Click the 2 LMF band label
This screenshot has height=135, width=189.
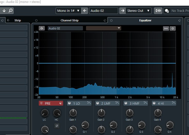[x=106, y=103]
